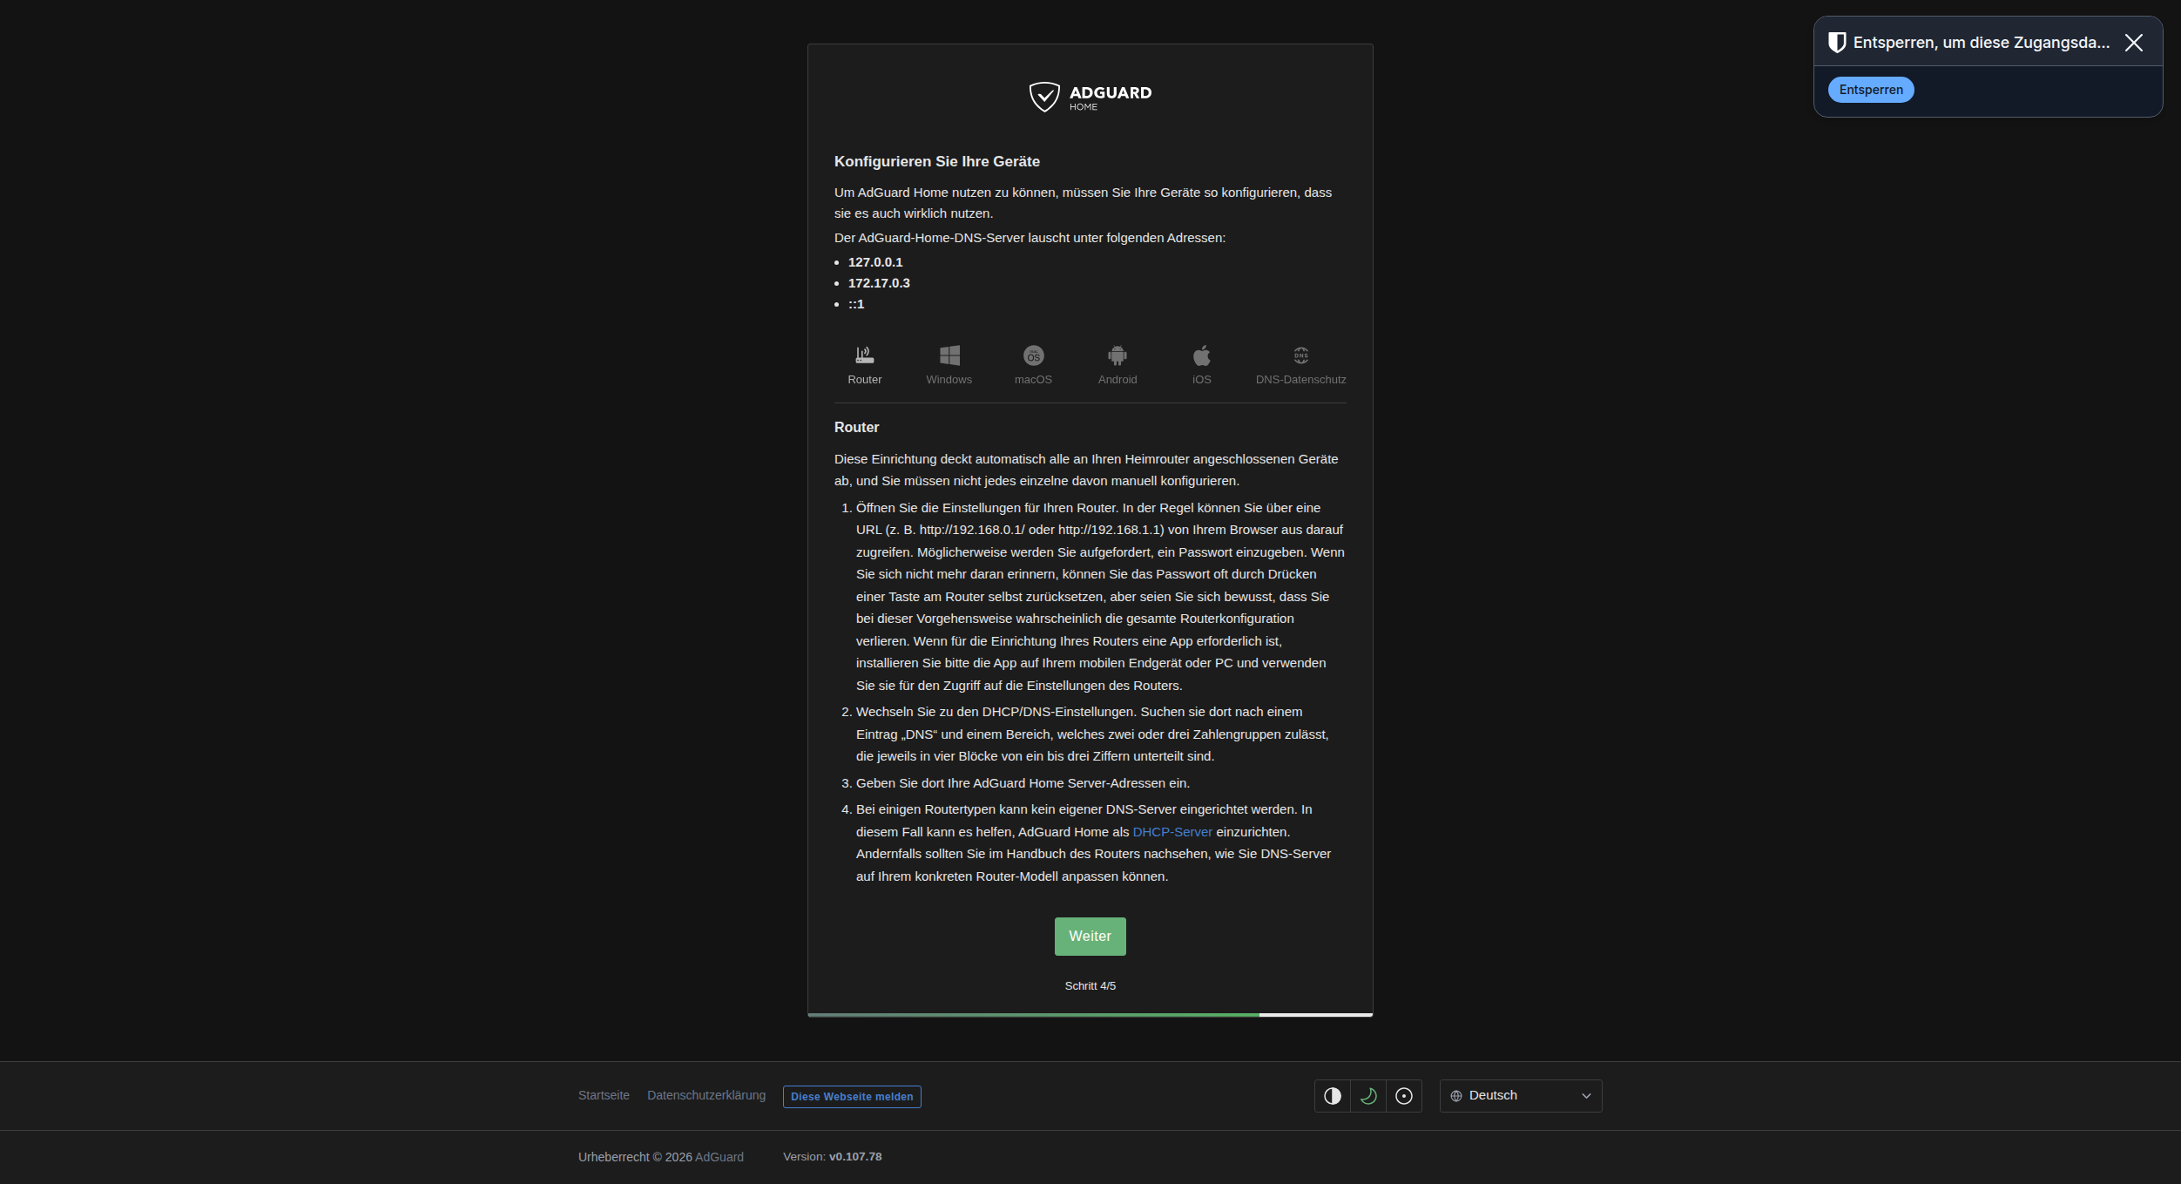Switch to the DNS-Datenschutz tab
This screenshot has height=1184, width=2181.
coord(1300,366)
